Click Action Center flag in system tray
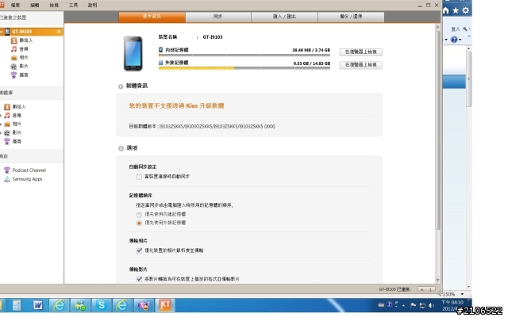The image size is (508, 317). 413,305
